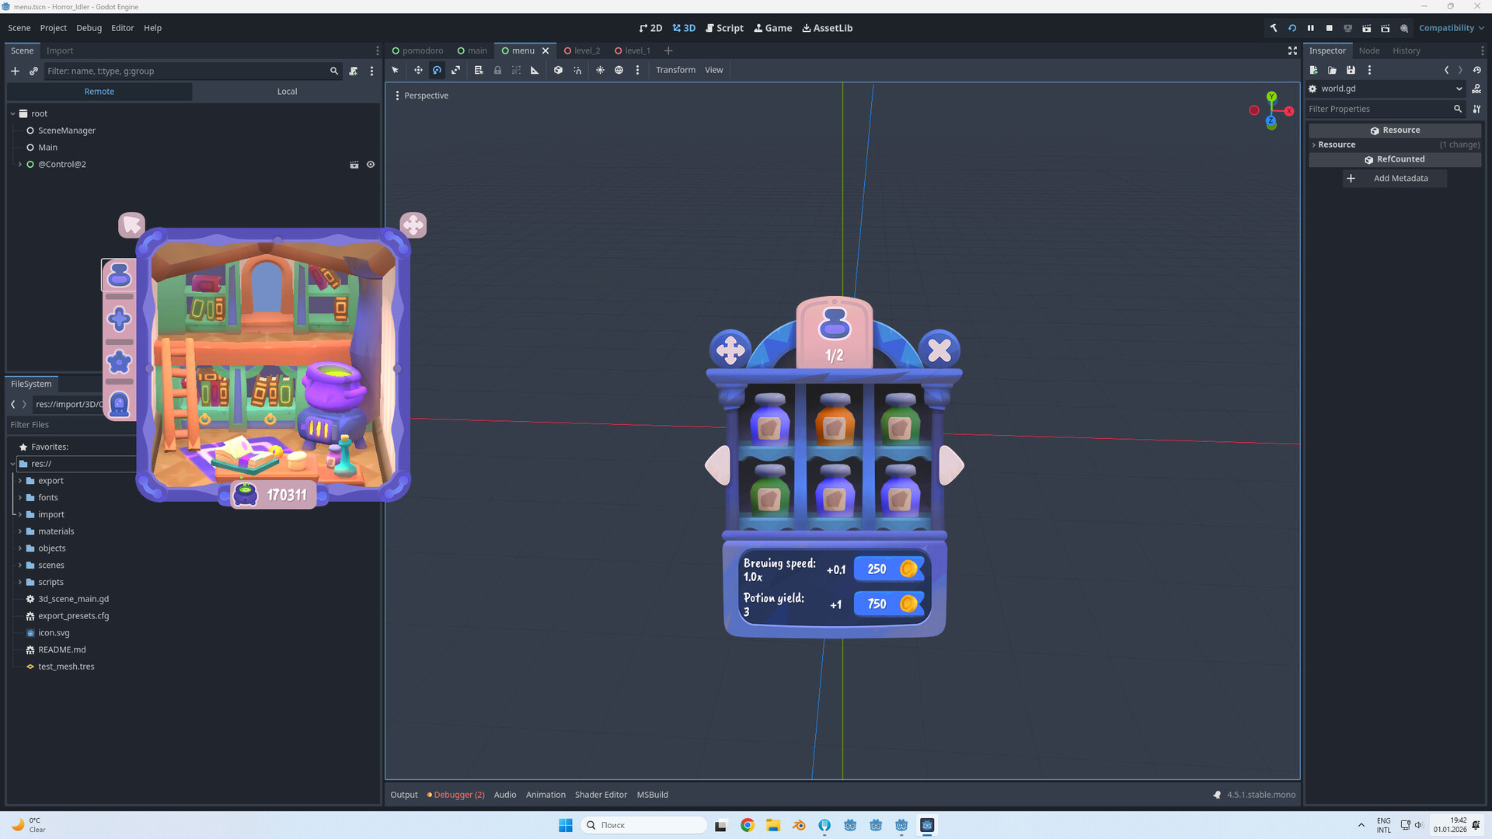This screenshot has height=839, width=1492.
Task: Switch Scene tree to Remote view
Action: pyautogui.click(x=99, y=91)
